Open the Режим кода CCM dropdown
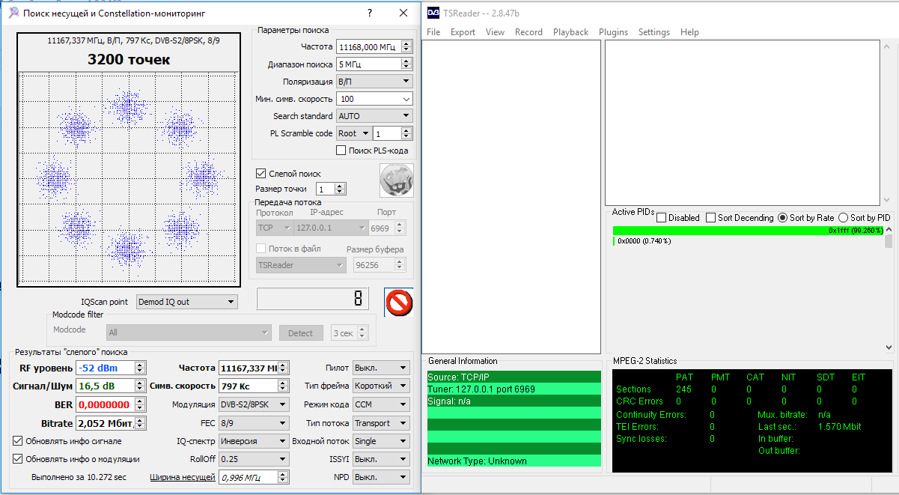The image size is (899, 495). (381, 405)
